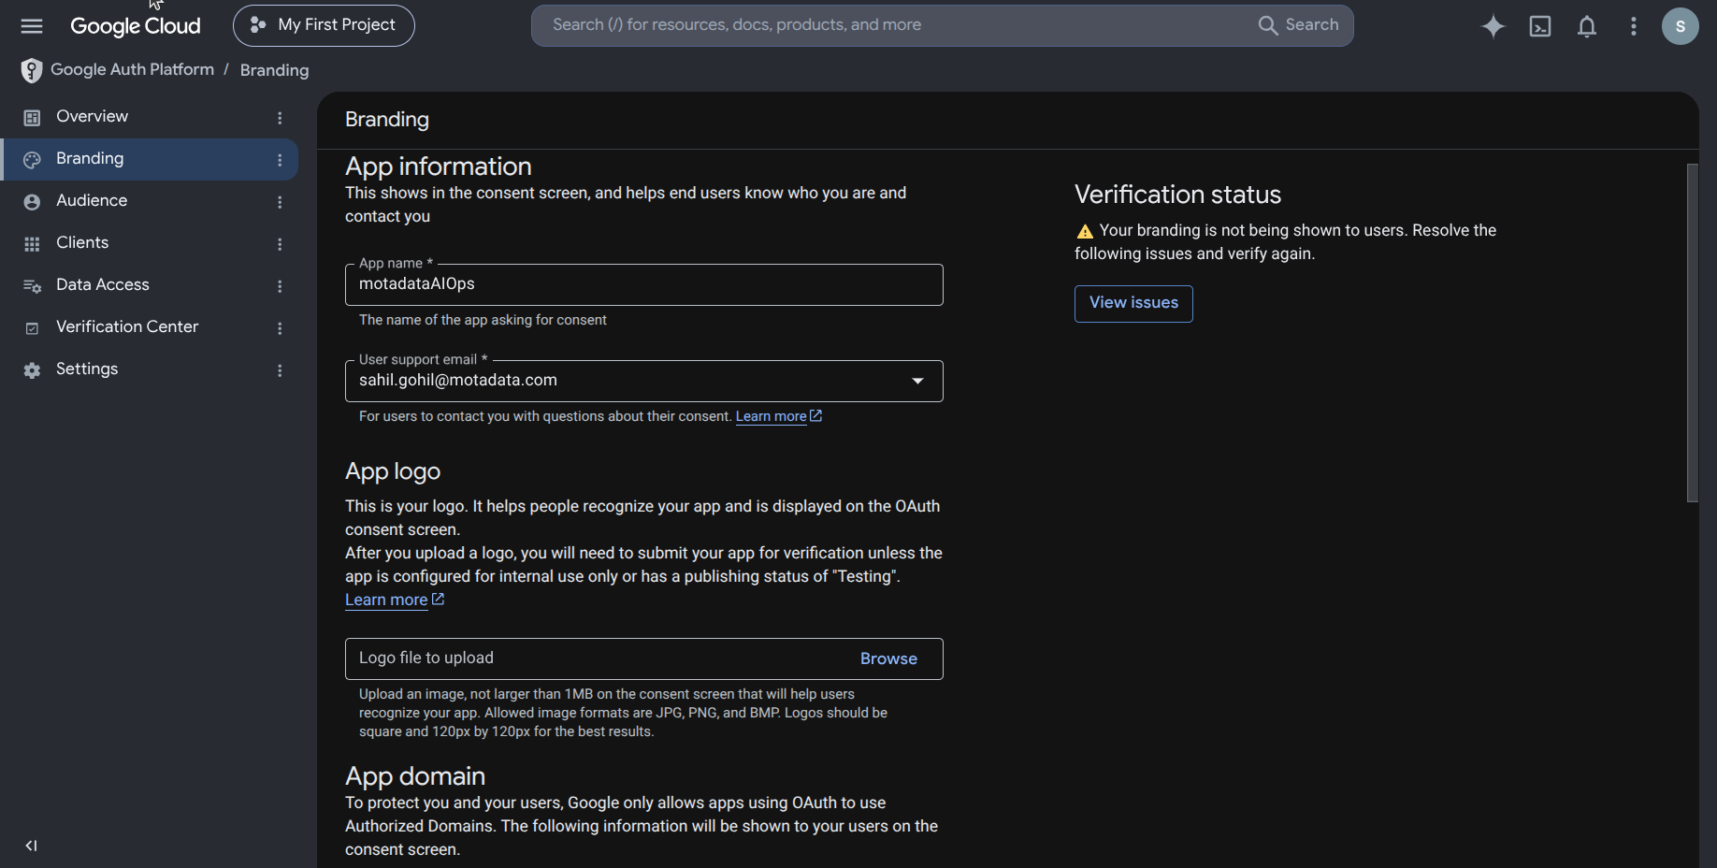This screenshot has height=868, width=1717.
Task: Click the App domain heading
Action: coord(415,776)
